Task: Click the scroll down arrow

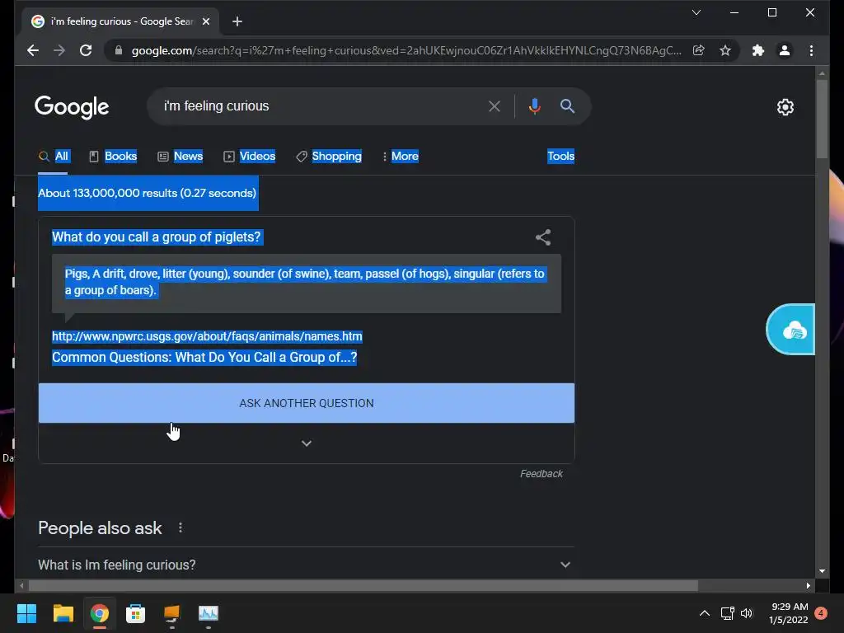Action: click(822, 572)
